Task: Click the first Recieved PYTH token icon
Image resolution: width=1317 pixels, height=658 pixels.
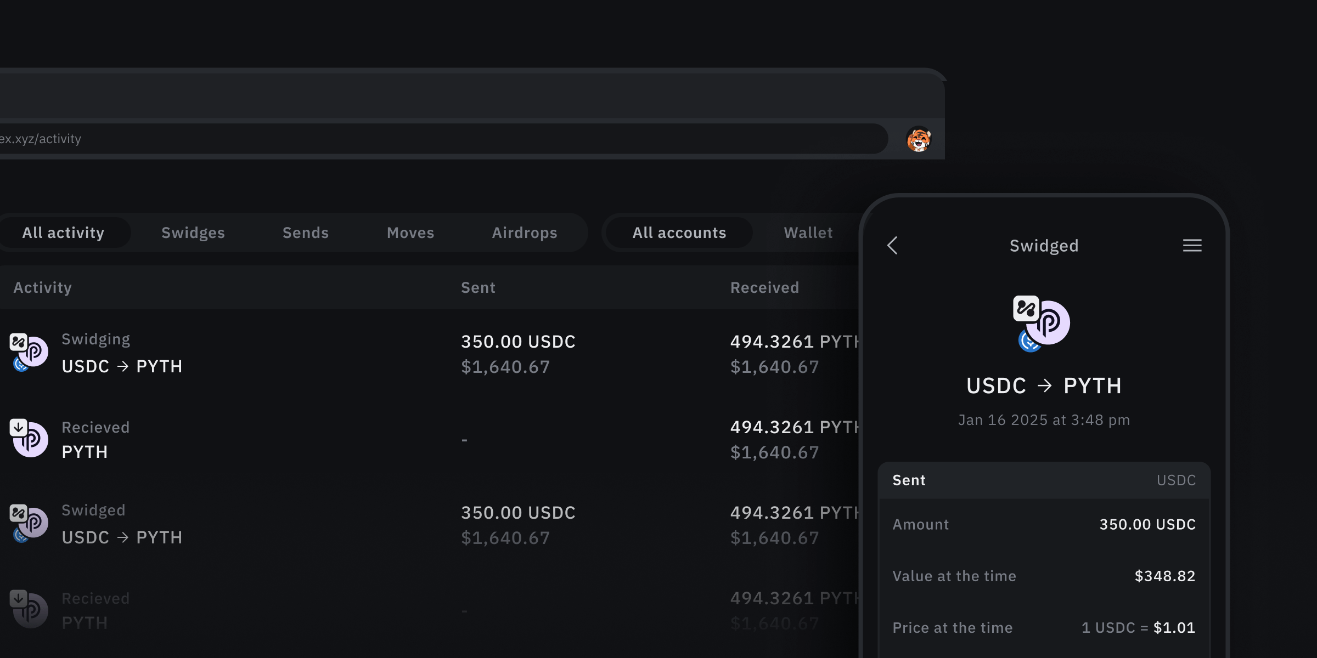Action: coord(29,438)
